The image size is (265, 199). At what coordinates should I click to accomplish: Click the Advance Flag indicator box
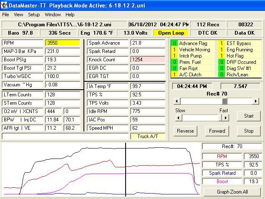coord(175,43)
